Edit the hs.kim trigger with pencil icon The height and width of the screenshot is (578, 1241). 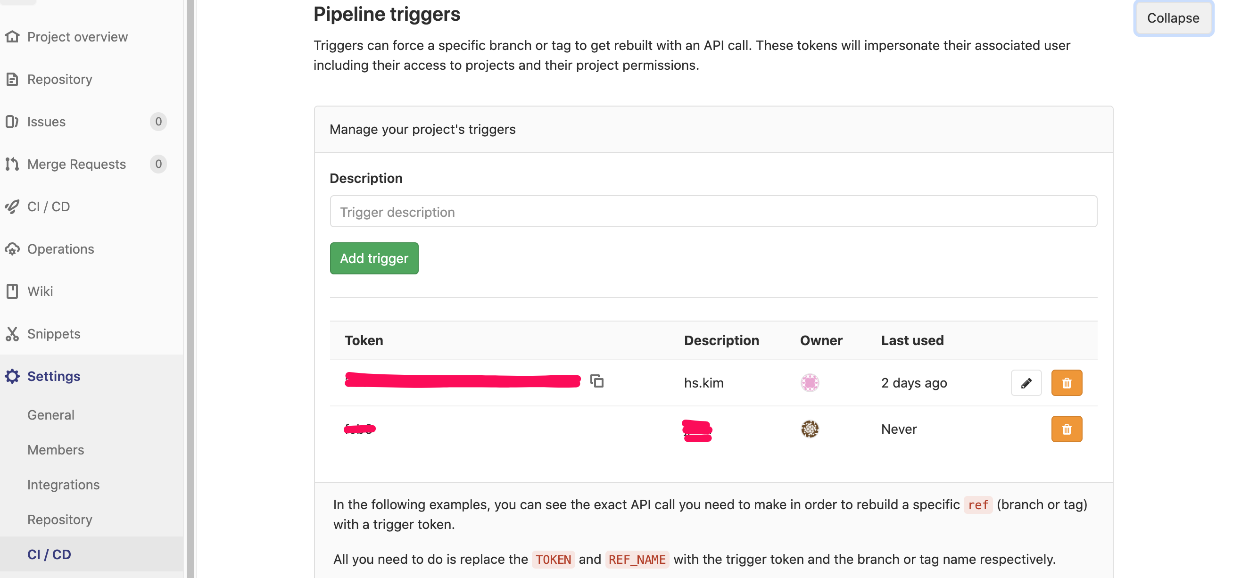(1026, 383)
